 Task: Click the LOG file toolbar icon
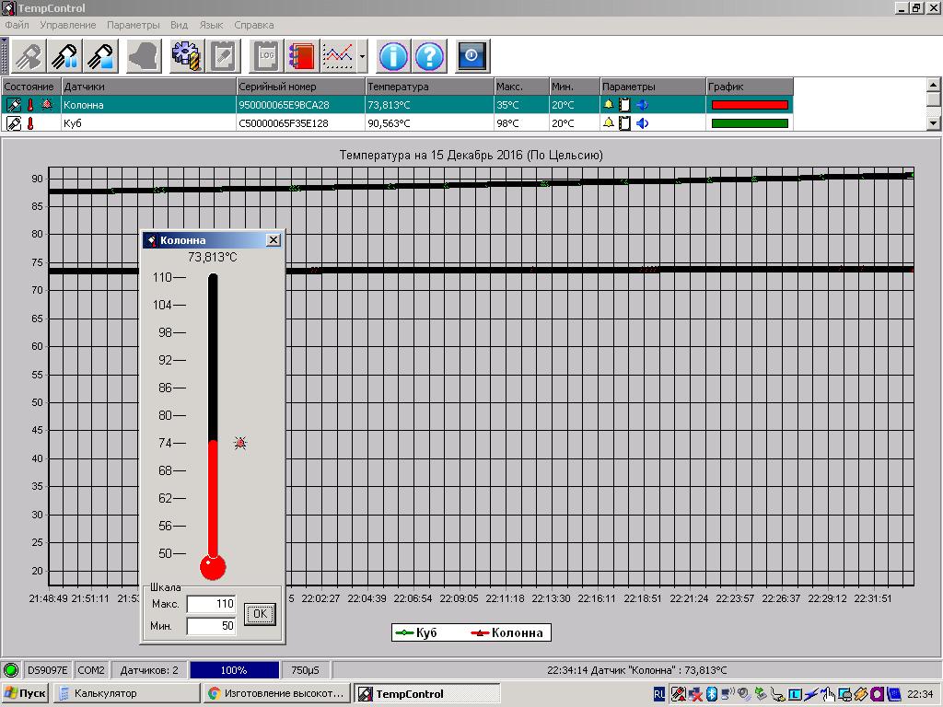tap(266, 56)
